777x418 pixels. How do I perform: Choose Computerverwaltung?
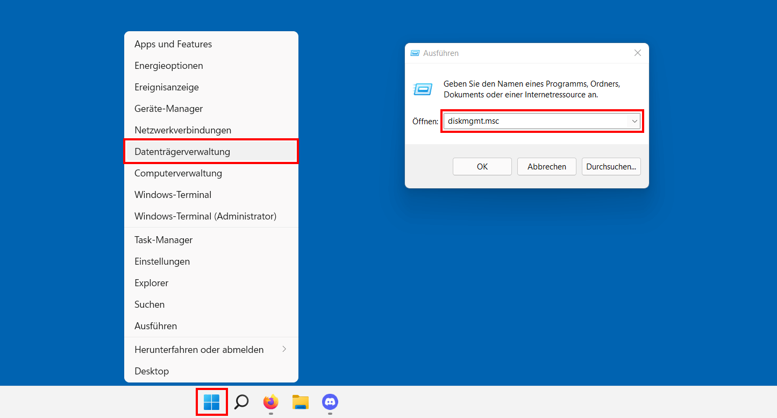tap(211, 173)
